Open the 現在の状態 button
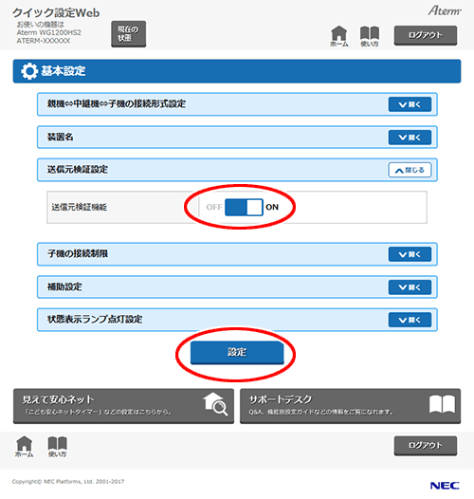 pyautogui.click(x=129, y=34)
